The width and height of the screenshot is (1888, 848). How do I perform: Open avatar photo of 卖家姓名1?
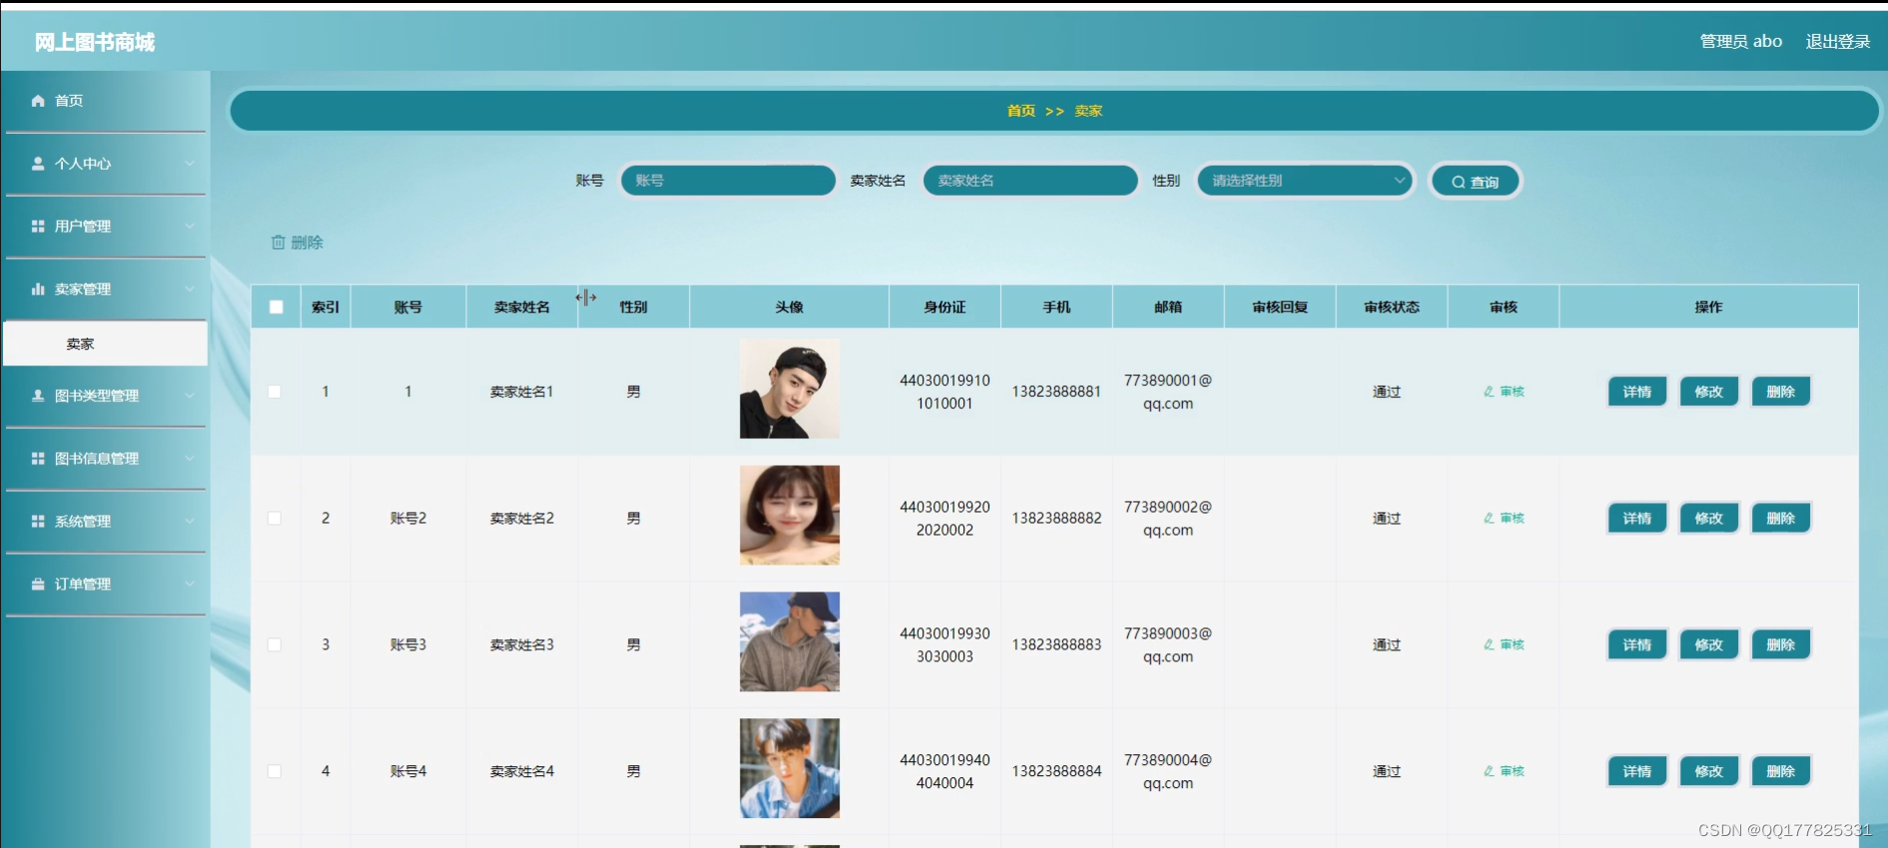tap(790, 389)
